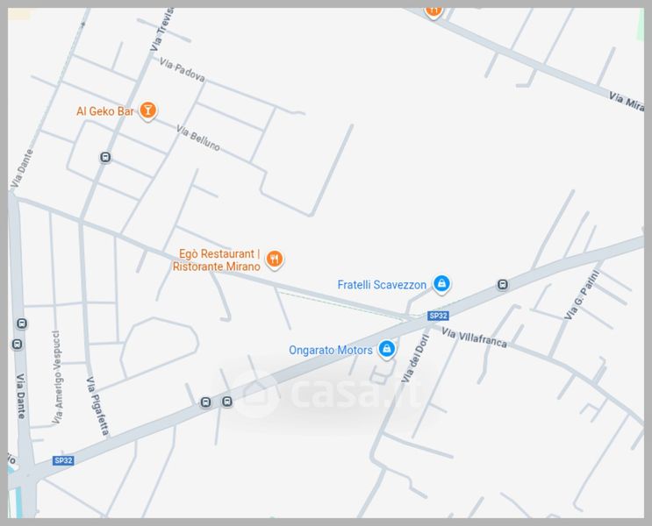Click the SP32 road shield near Via Villafranca
Viewport: 652px width, 526px height.
pos(438,316)
